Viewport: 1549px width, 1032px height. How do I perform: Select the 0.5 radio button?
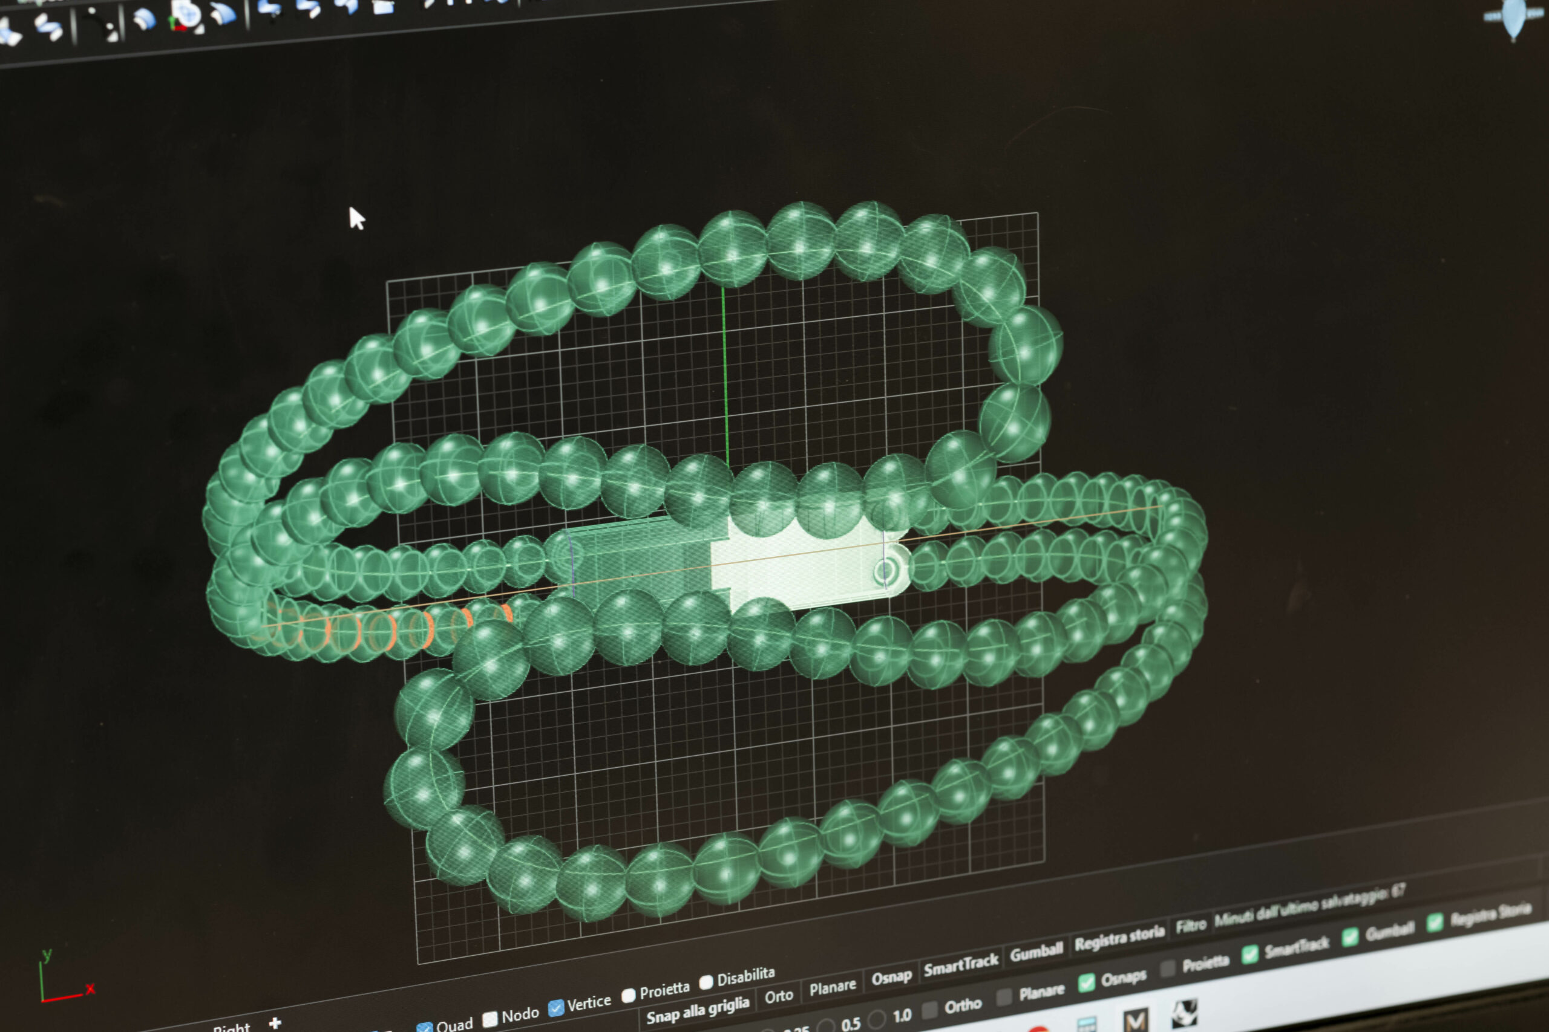click(x=826, y=1025)
